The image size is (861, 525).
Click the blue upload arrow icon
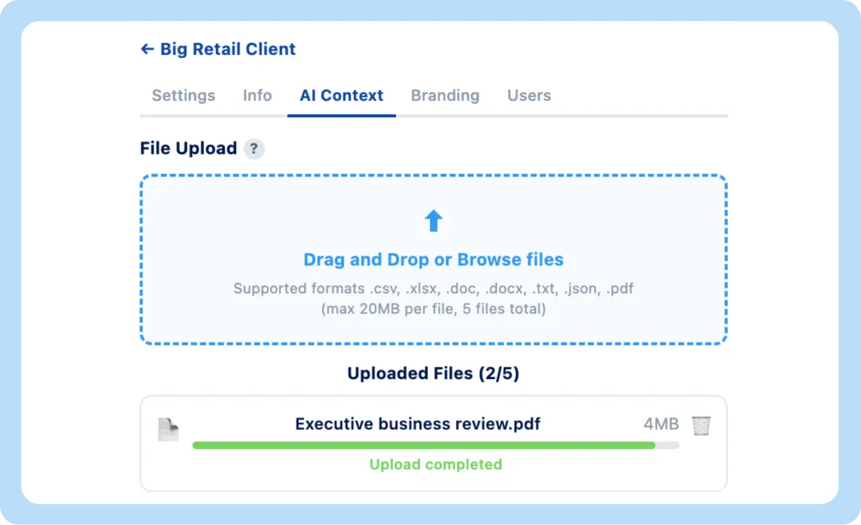tap(434, 220)
